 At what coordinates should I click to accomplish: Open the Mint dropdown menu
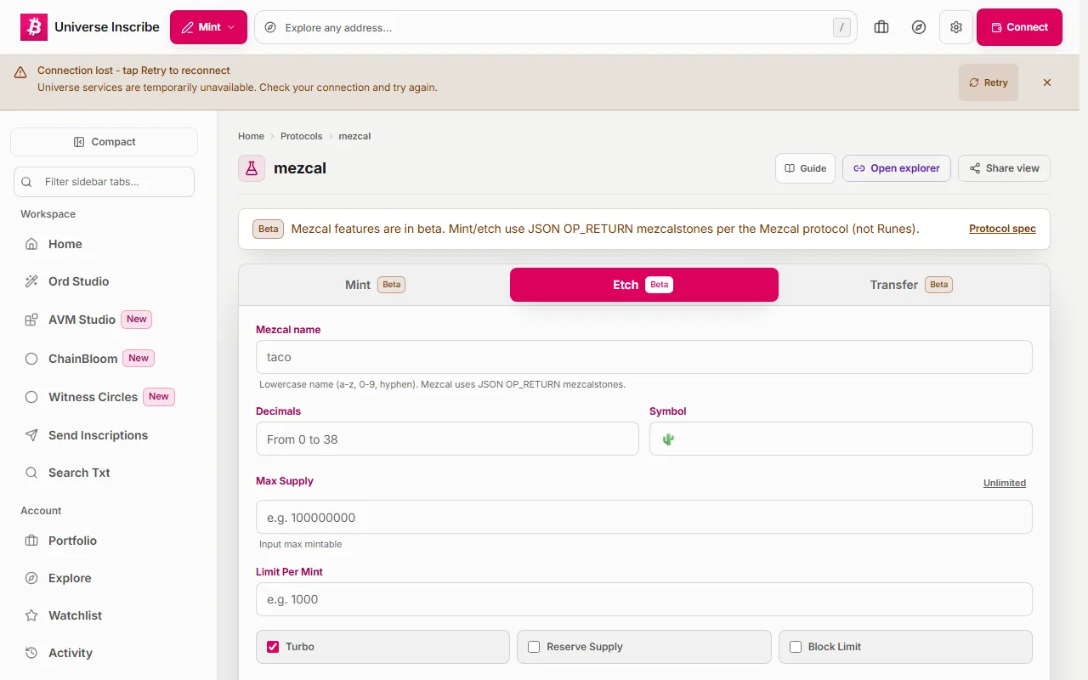tap(208, 27)
